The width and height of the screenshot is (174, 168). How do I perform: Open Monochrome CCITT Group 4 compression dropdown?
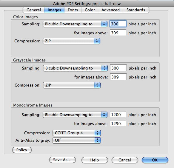pyautogui.click(x=77, y=133)
